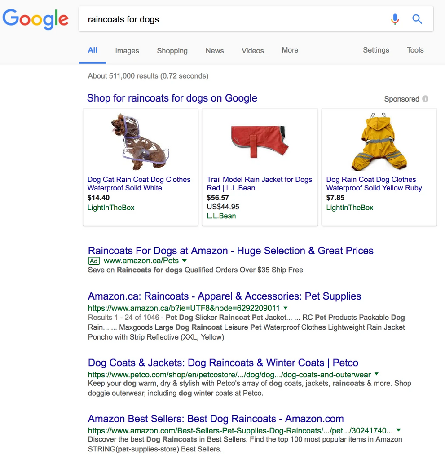445x460 pixels.
Task: Switch to the Shopping tab
Action: click(x=172, y=51)
